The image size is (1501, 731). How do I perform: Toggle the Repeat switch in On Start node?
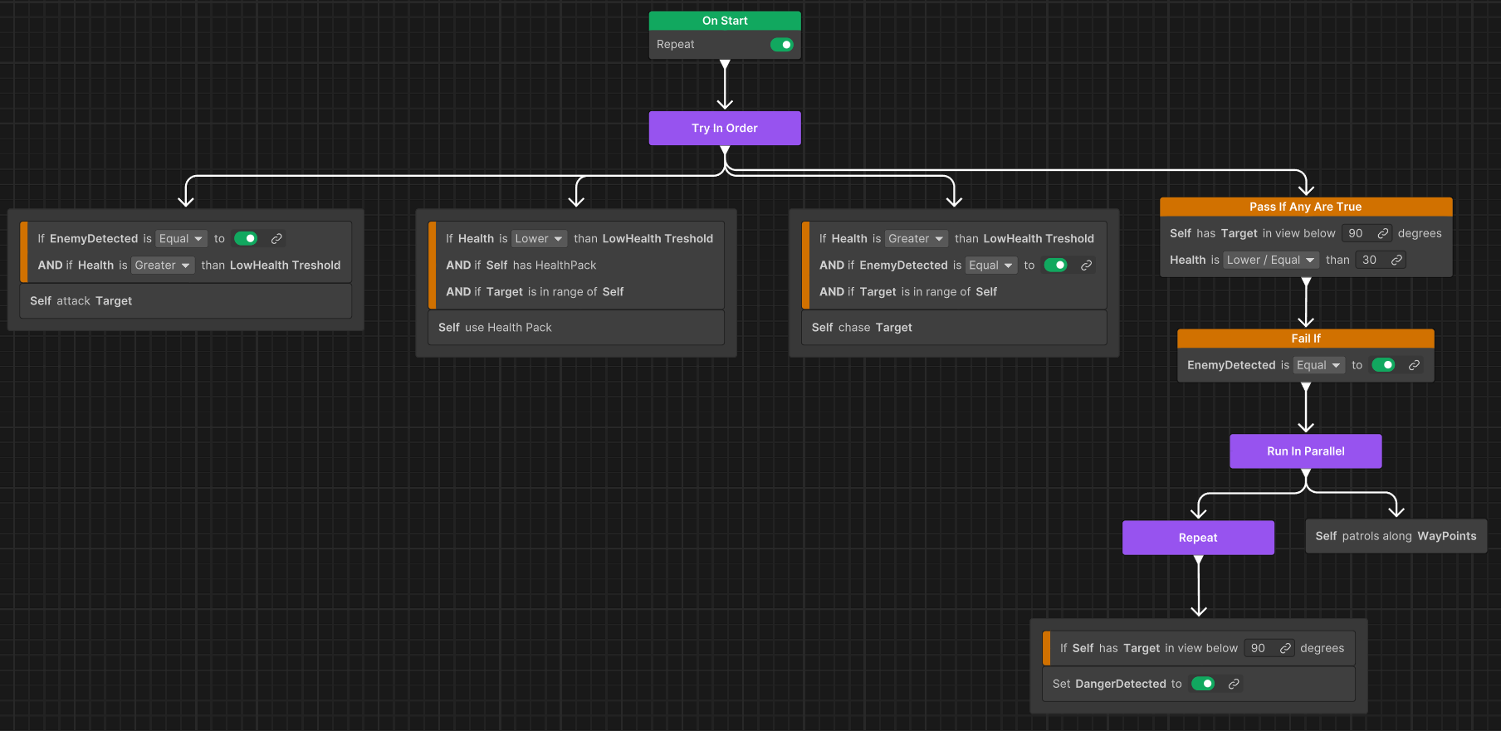pos(782,45)
